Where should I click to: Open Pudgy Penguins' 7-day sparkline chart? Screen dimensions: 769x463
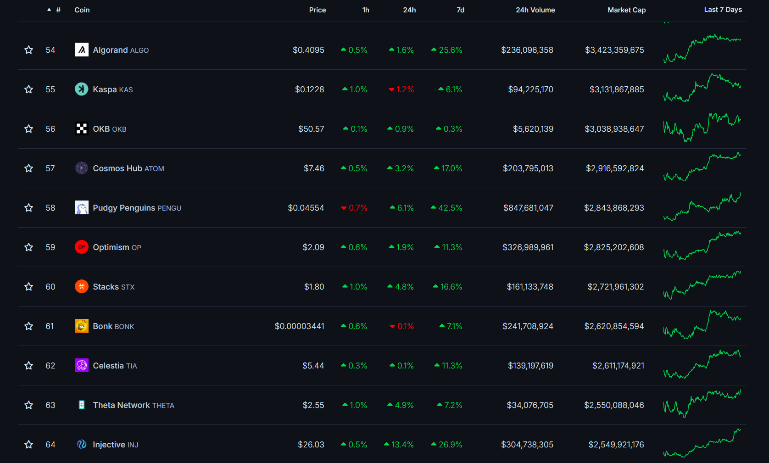coord(702,206)
